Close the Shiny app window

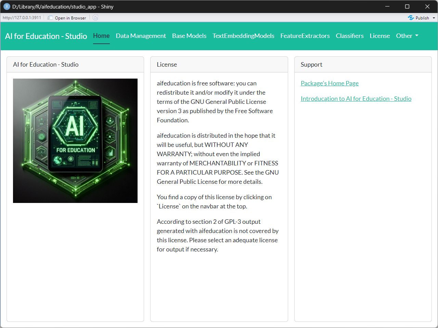click(427, 6)
